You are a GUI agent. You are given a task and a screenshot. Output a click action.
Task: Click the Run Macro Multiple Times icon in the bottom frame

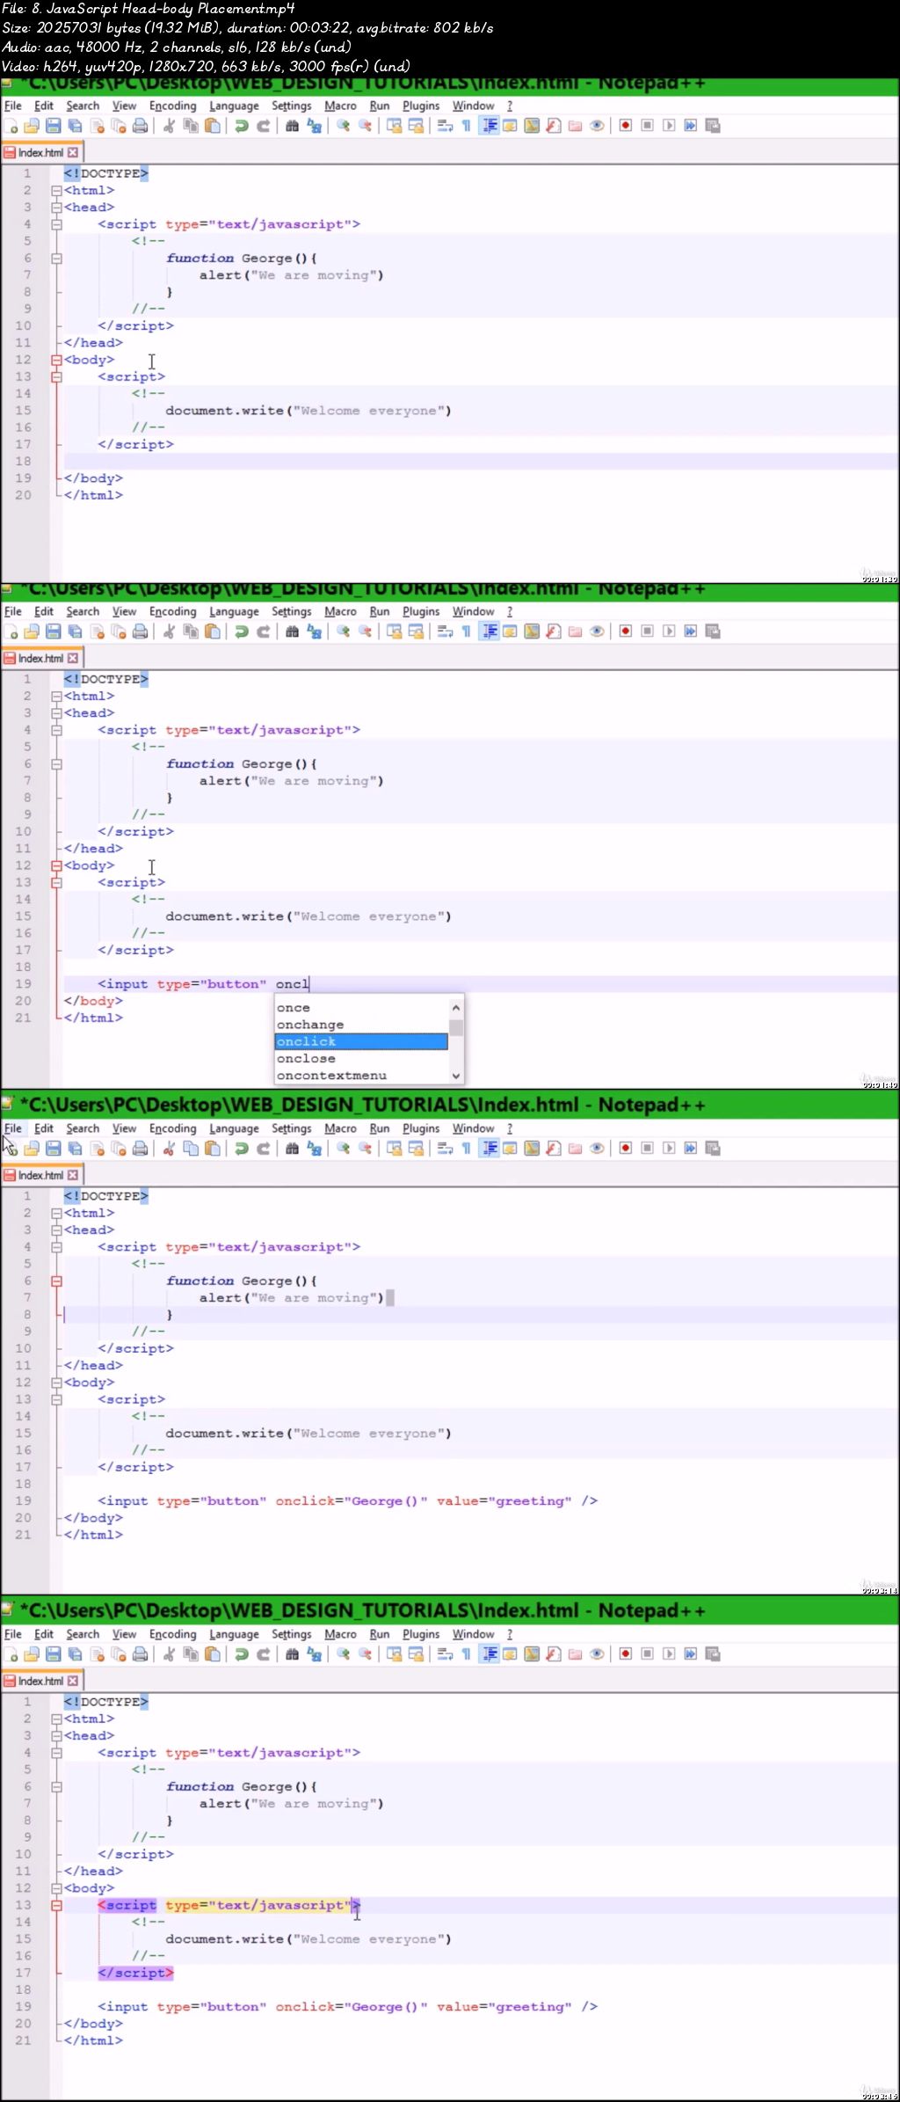coord(691,1654)
